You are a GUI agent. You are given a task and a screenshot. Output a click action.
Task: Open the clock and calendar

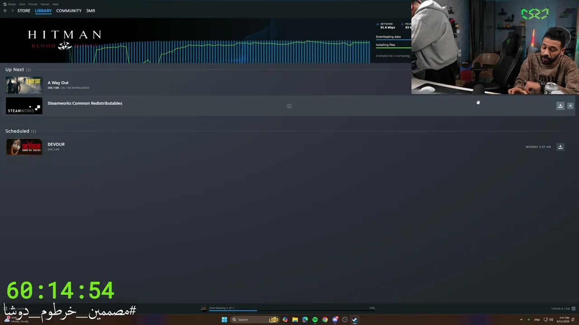[564, 320]
